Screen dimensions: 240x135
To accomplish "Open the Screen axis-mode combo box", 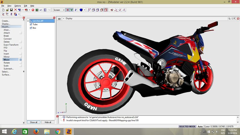I will pyautogui.click(x=59, y=10).
